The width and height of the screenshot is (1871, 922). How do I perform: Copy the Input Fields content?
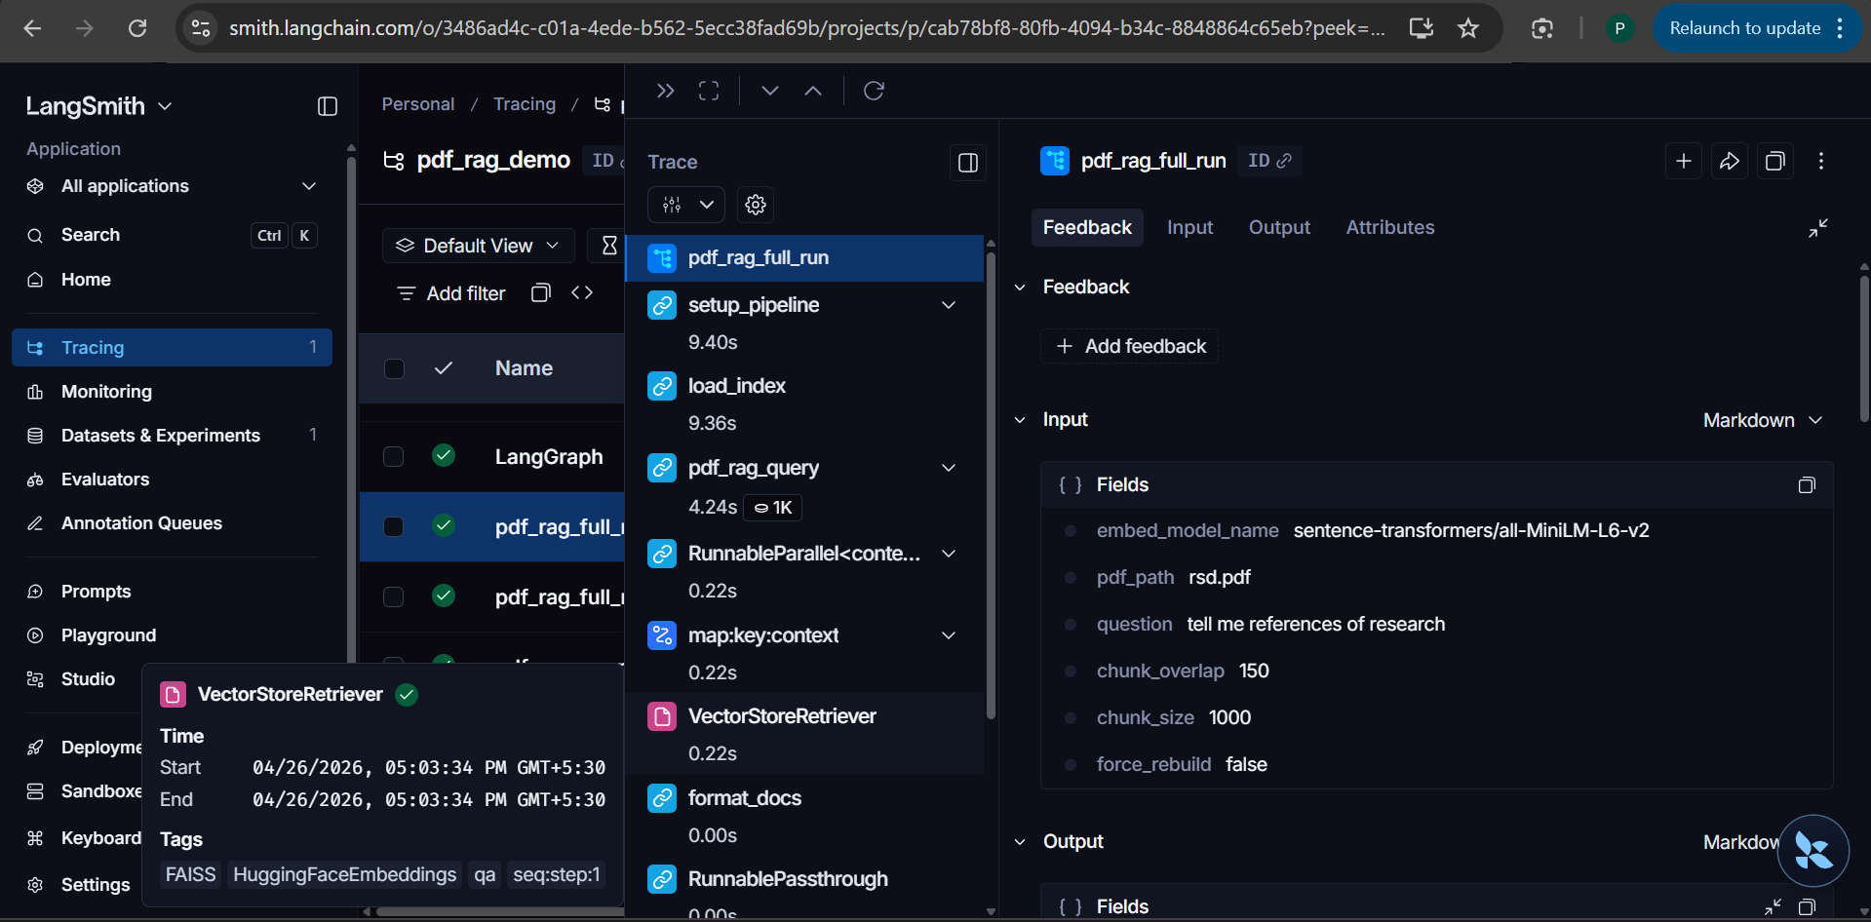coord(1807,485)
